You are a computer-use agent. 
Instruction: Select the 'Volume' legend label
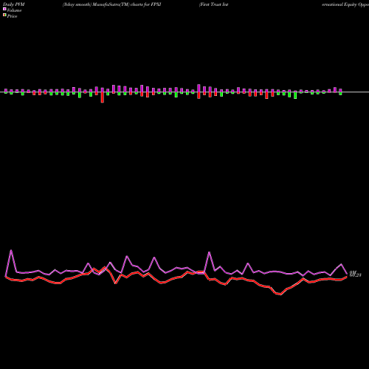(x=14, y=10)
